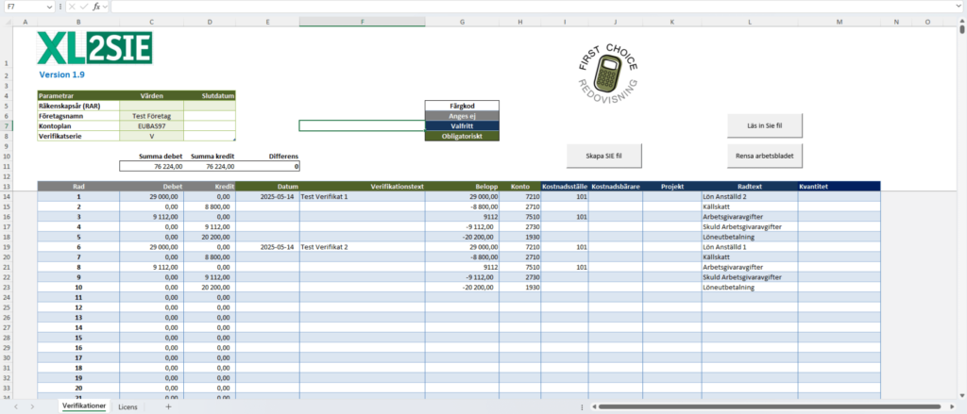967x414 pixels.
Task: Select the Verifikationer sheet tab
Action: (x=83, y=406)
